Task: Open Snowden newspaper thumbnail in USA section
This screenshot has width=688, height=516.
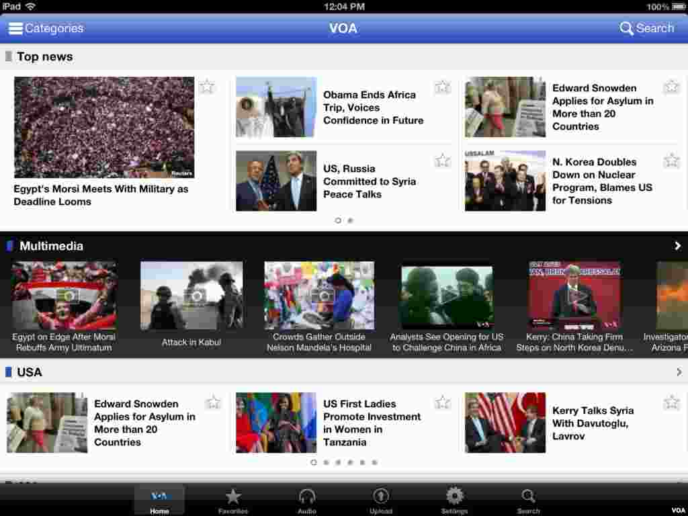Action: (x=47, y=423)
